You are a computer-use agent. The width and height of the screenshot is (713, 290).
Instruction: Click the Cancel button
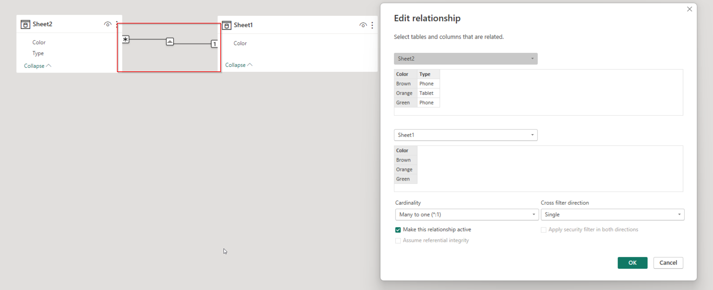tap(668, 263)
